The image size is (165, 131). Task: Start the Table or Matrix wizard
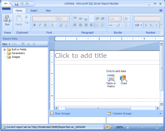[111, 81]
